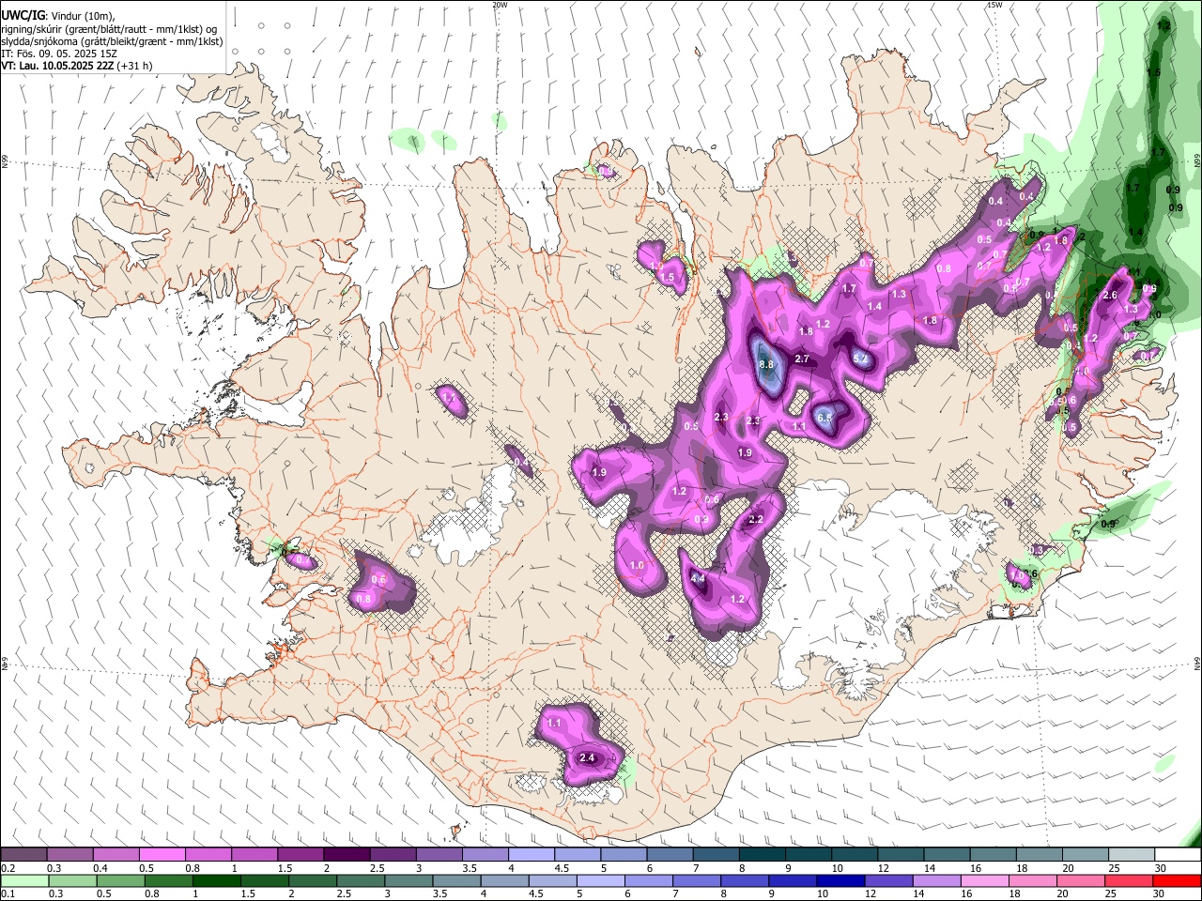The image size is (1202, 901).
Task: Select lower legend swatch between 6 and 7
Action: 647,880
